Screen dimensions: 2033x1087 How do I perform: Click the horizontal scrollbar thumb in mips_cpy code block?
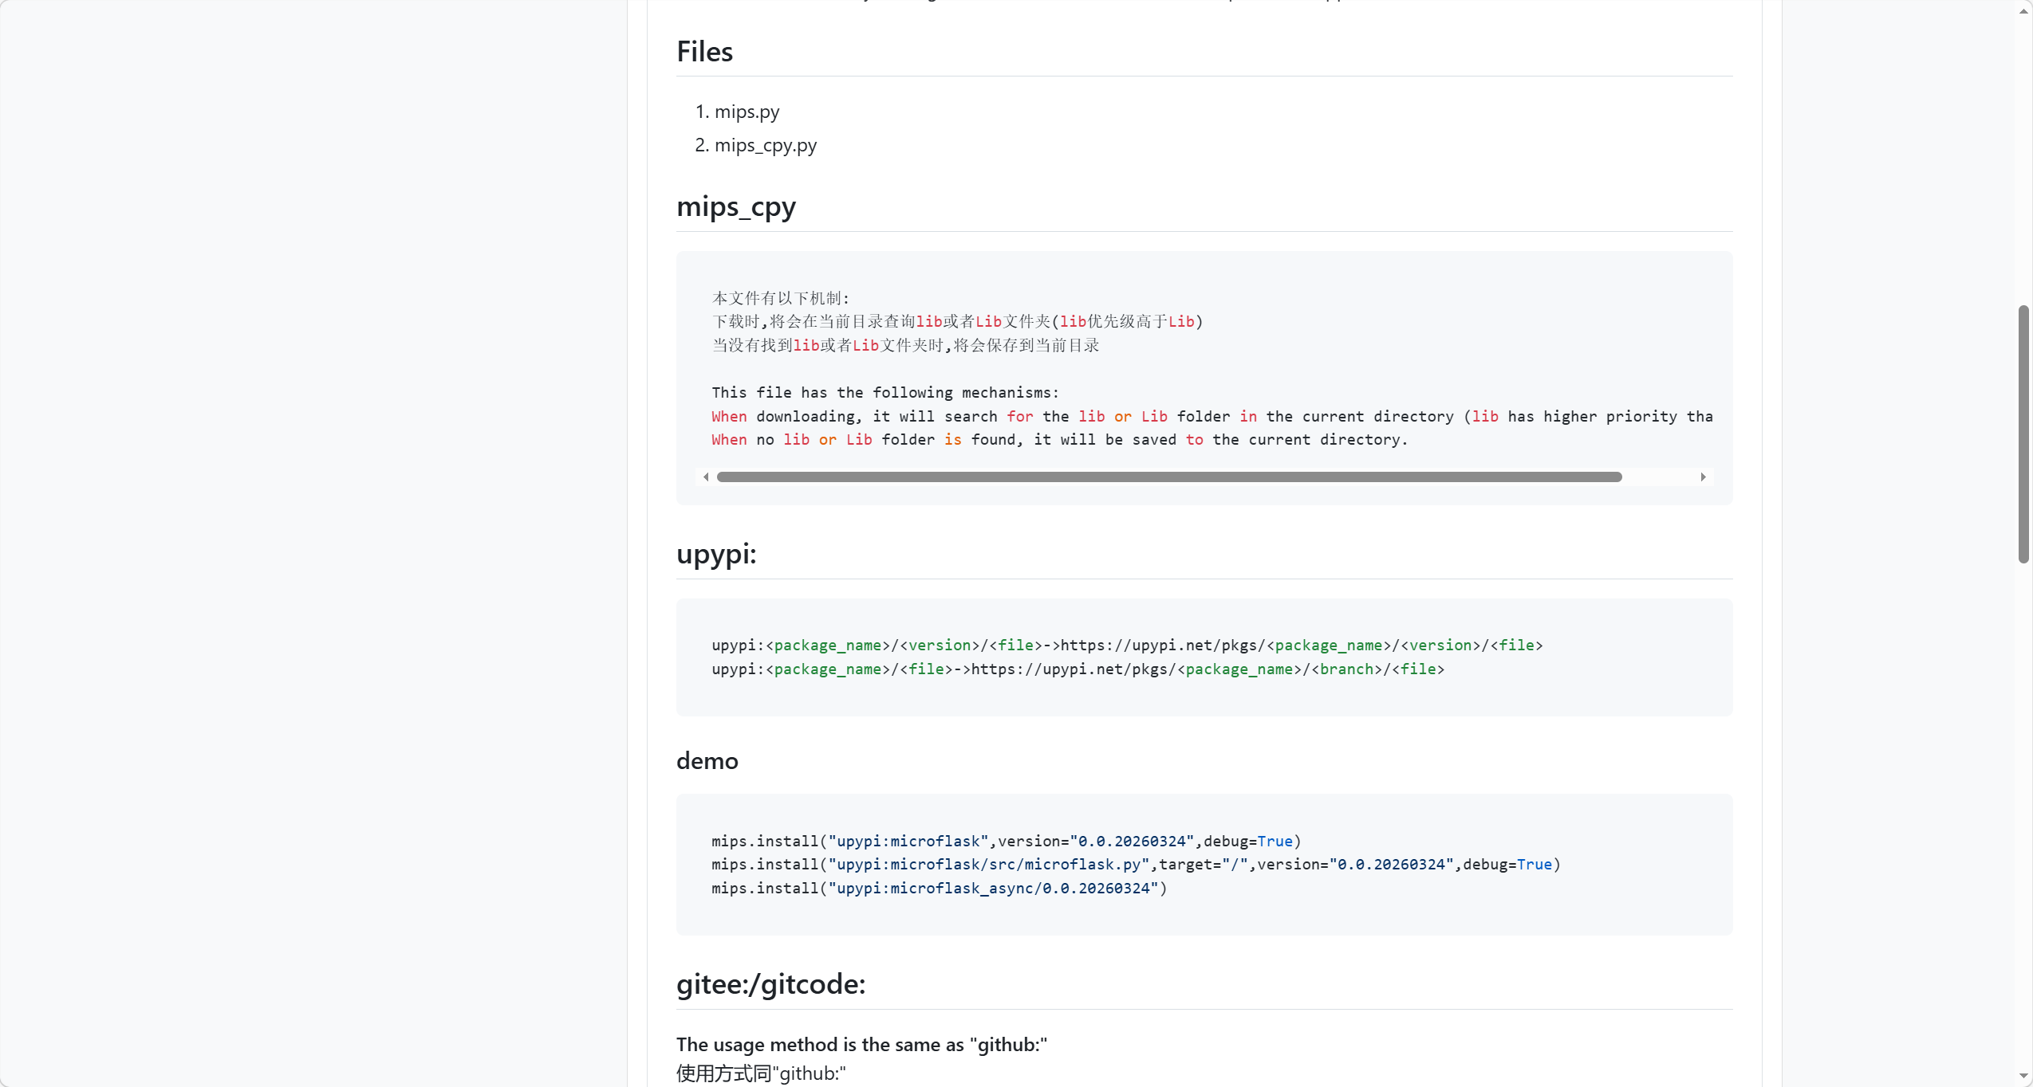(1168, 477)
